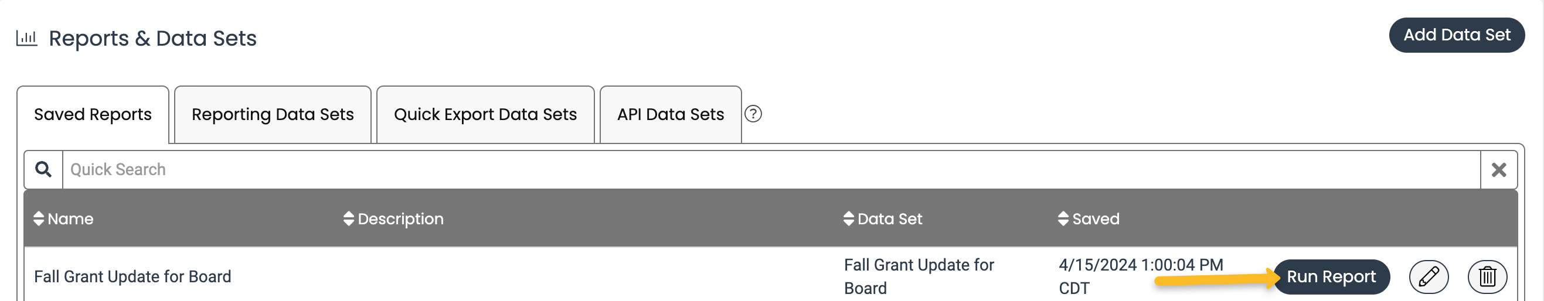Screen dimensions: 1544x301
Task: Open the help question mark icon
Action: [x=753, y=114]
